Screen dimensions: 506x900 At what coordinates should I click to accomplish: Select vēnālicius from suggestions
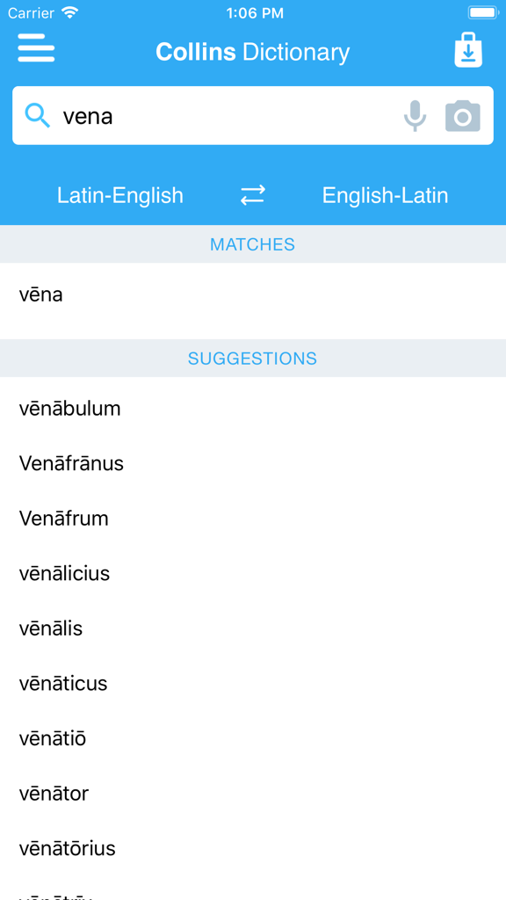(65, 573)
